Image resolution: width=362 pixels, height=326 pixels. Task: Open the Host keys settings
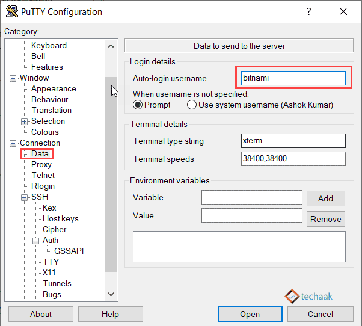pyautogui.click(x=61, y=219)
